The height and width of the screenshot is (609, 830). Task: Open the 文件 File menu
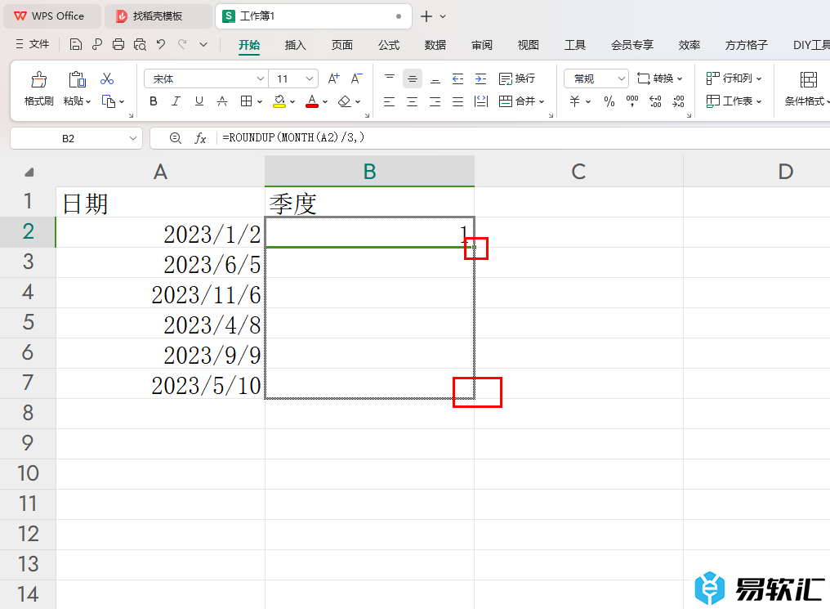click(x=33, y=44)
